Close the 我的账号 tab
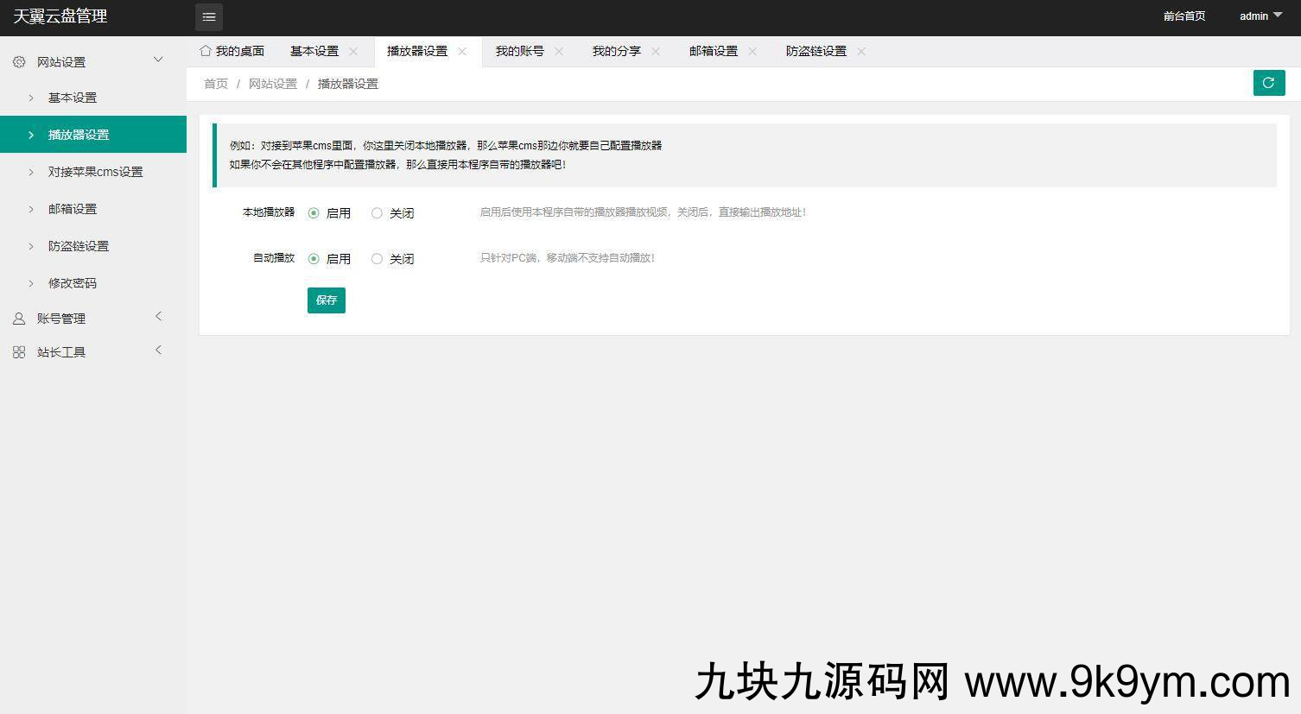 [x=559, y=52]
